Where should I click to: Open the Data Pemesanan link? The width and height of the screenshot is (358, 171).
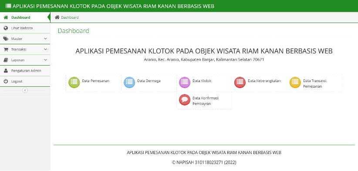coord(96,81)
